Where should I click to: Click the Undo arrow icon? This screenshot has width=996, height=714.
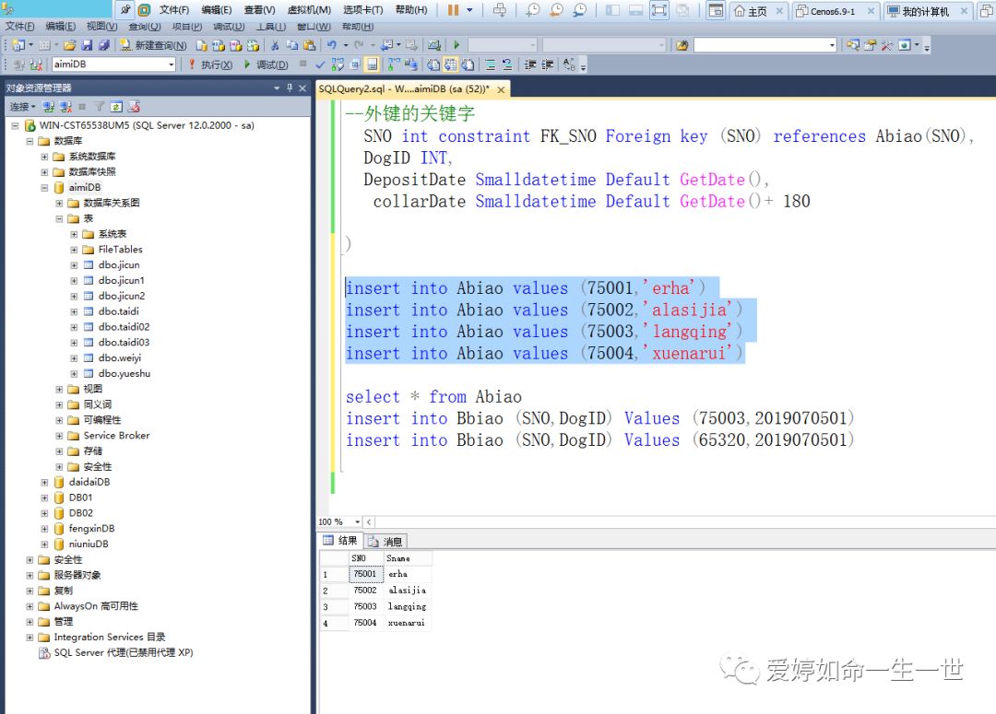[x=332, y=45]
